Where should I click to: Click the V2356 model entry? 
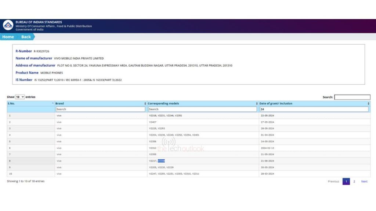153,141
